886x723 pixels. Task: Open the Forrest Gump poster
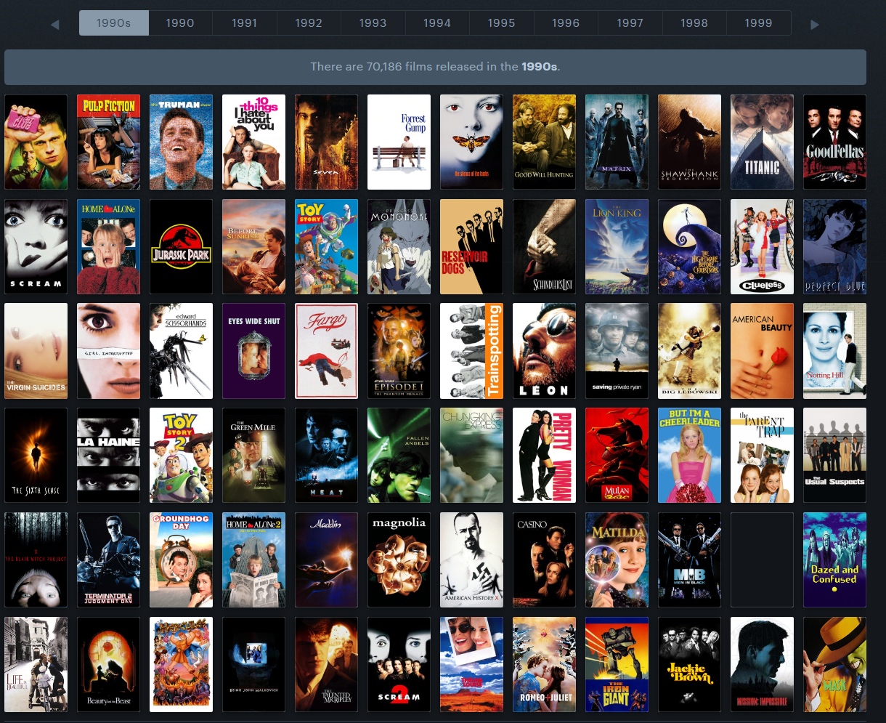pos(399,142)
